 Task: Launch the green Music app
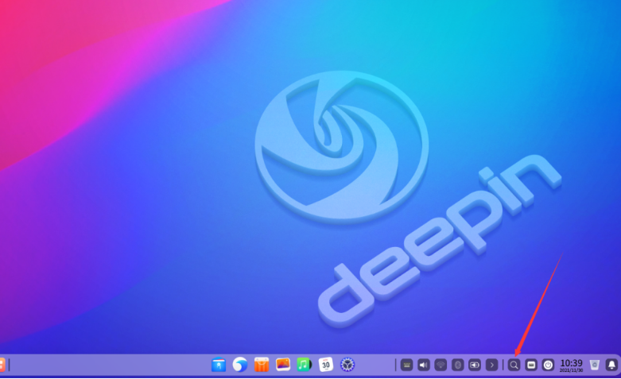pyautogui.click(x=305, y=365)
